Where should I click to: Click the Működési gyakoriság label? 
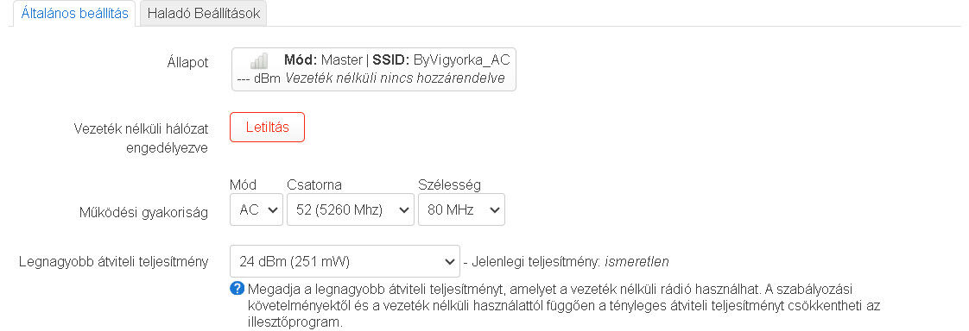coord(143,213)
